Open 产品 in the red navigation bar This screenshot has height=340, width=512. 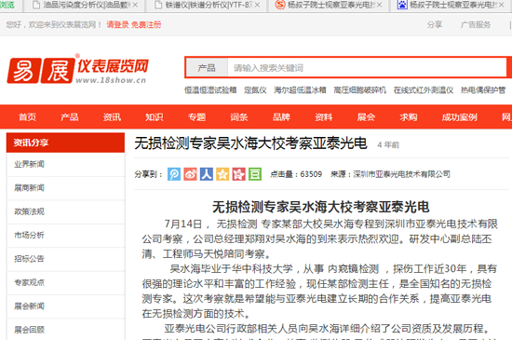pyautogui.click(x=70, y=117)
